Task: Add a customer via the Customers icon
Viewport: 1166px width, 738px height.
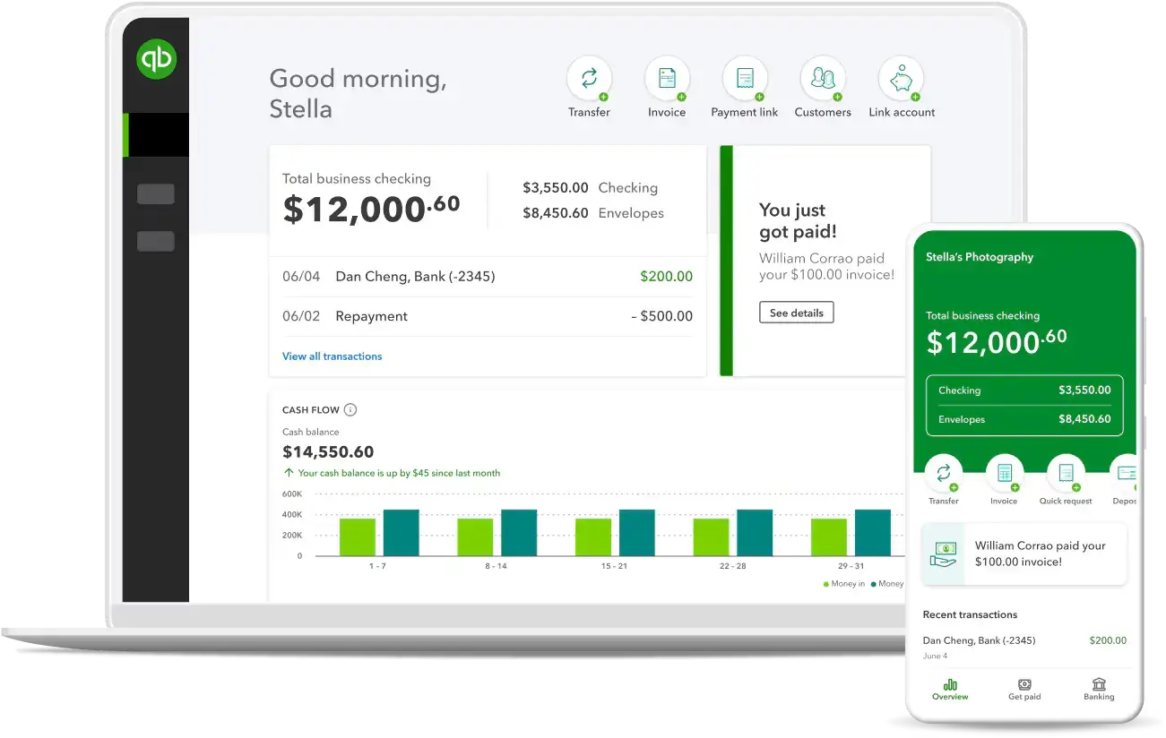Action: point(823,79)
